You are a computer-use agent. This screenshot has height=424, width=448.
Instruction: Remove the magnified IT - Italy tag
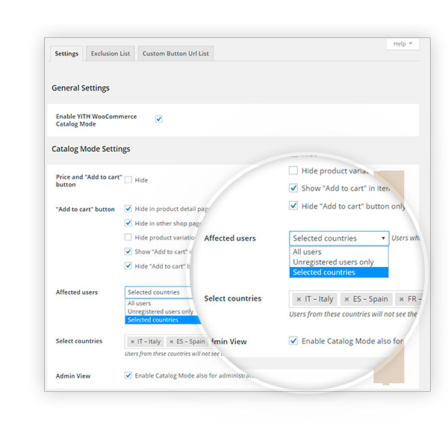point(299,299)
